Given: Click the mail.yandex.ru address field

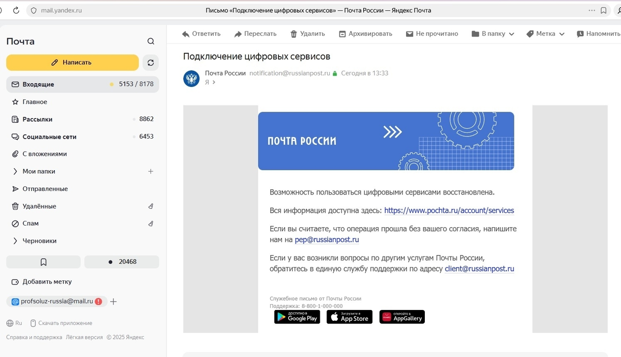Looking at the screenshot, I should [62, 10].
